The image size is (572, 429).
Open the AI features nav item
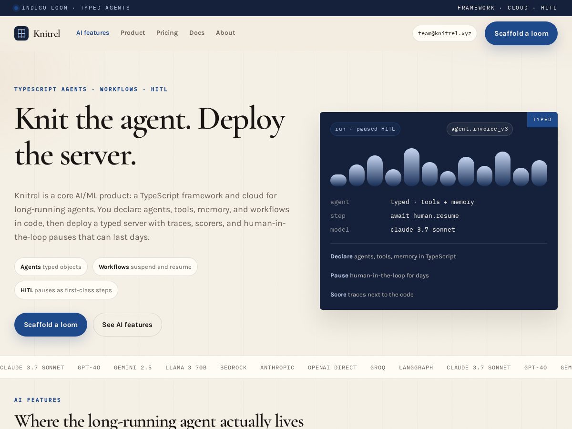93,33
